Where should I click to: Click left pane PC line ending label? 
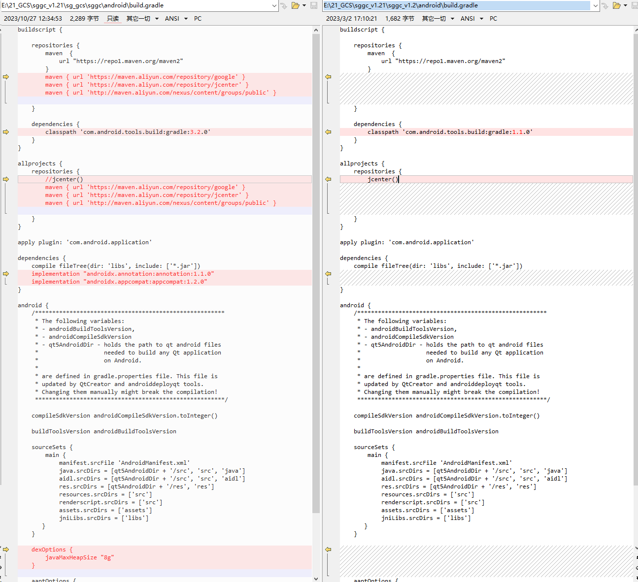pos(198,19)
